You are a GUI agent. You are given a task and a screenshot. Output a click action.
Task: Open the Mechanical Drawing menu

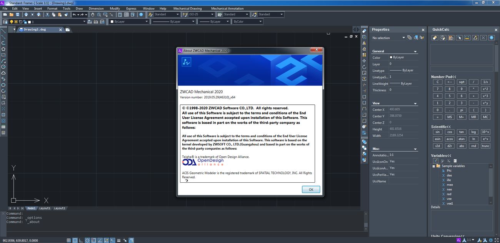(187, 8)
